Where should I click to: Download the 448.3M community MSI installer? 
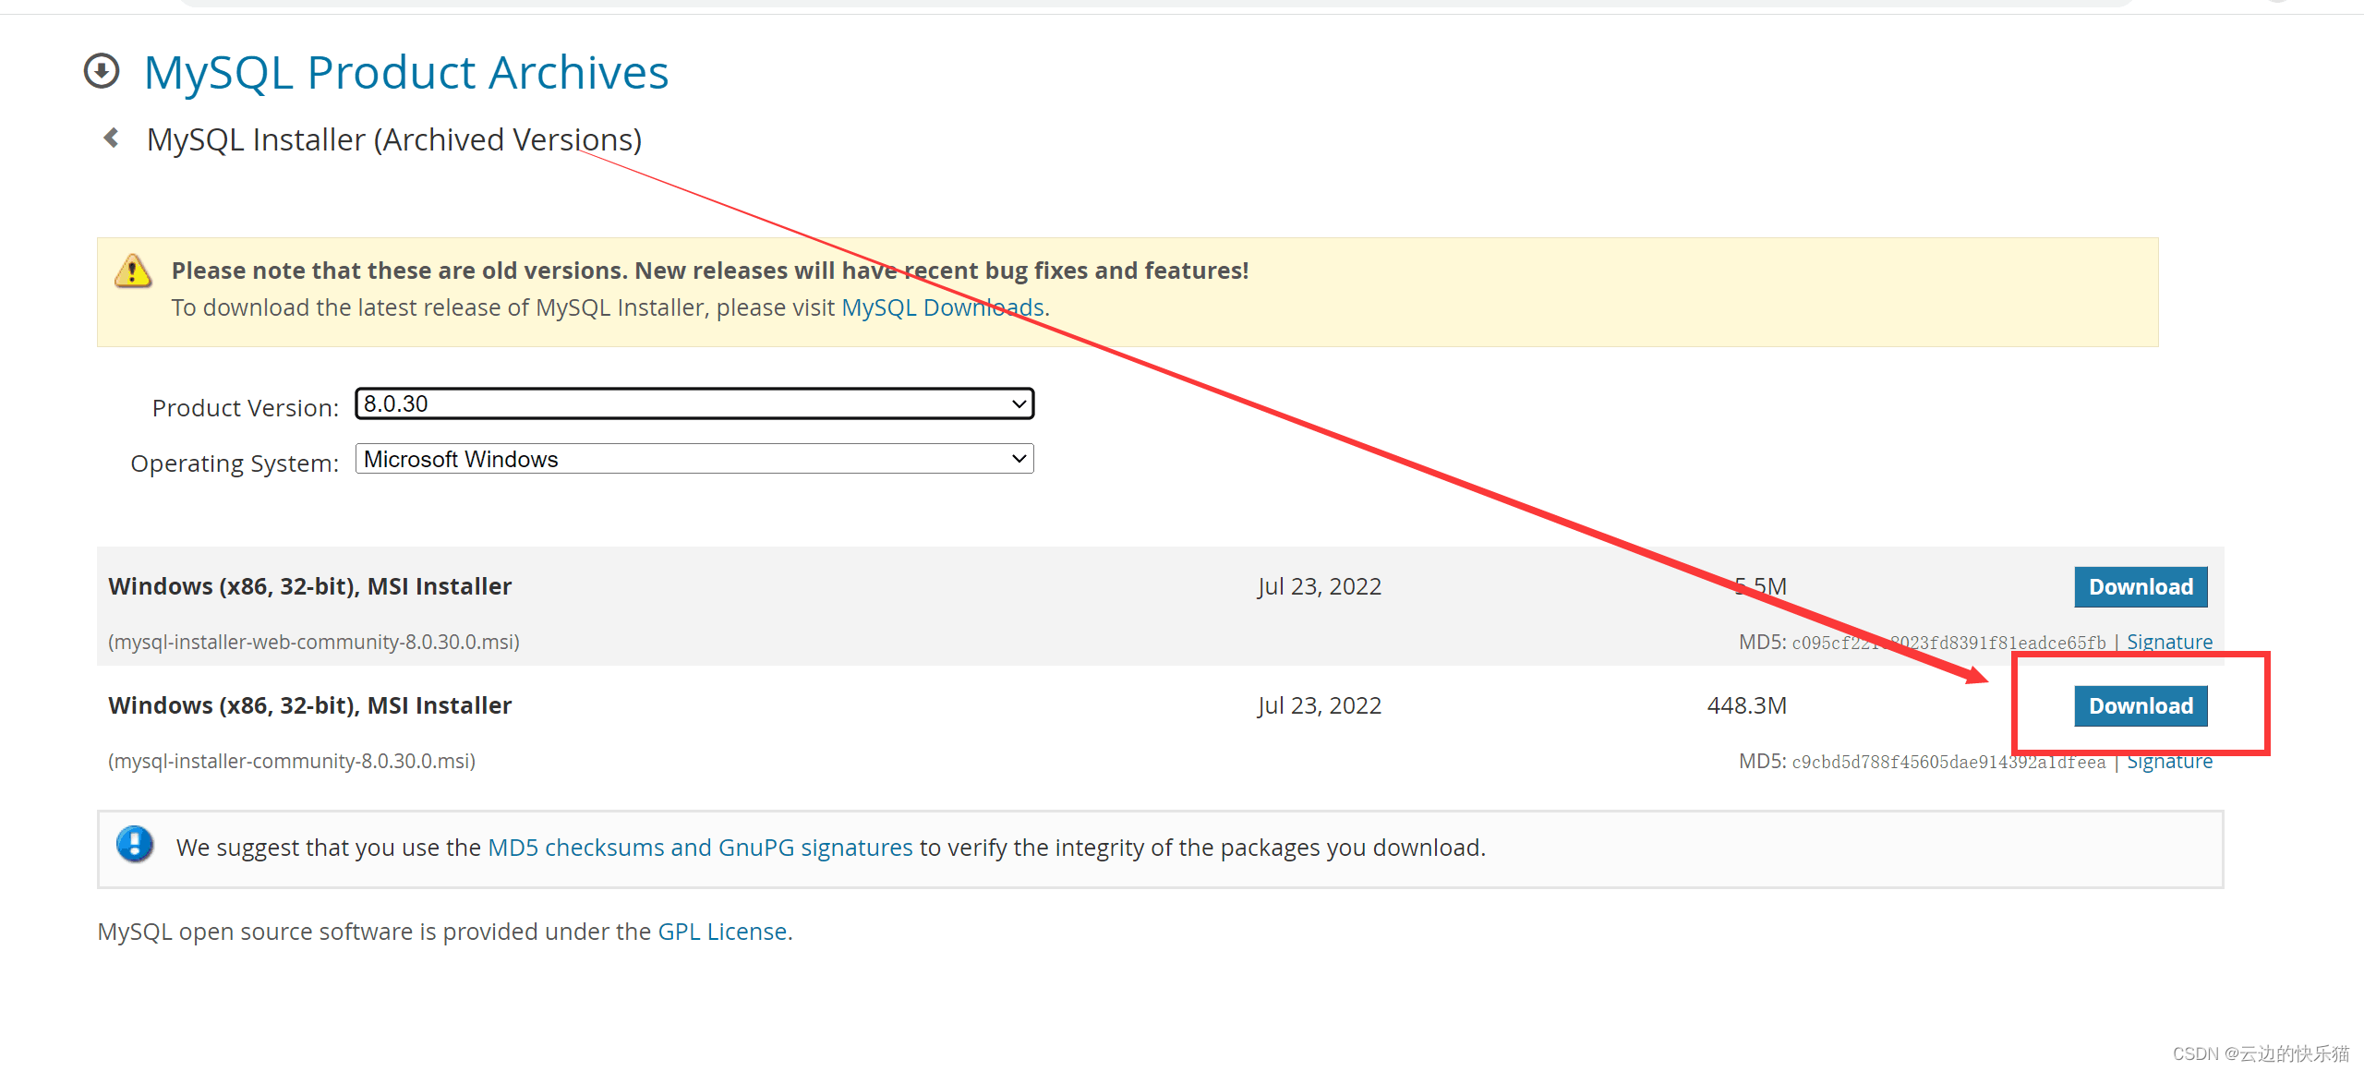pyautogui.click(x=2141, y=706)
